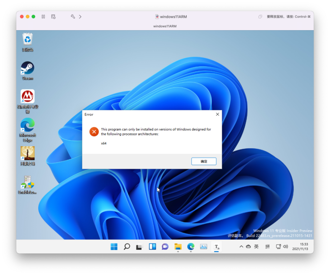Open Teams Chat from the taskbar

click(165, 246)
